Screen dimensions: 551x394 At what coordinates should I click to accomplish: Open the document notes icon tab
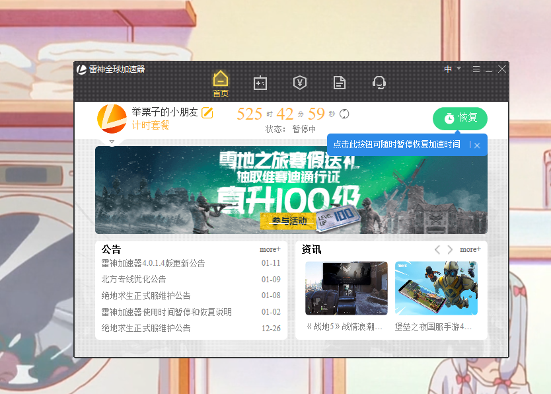point(340,83)
